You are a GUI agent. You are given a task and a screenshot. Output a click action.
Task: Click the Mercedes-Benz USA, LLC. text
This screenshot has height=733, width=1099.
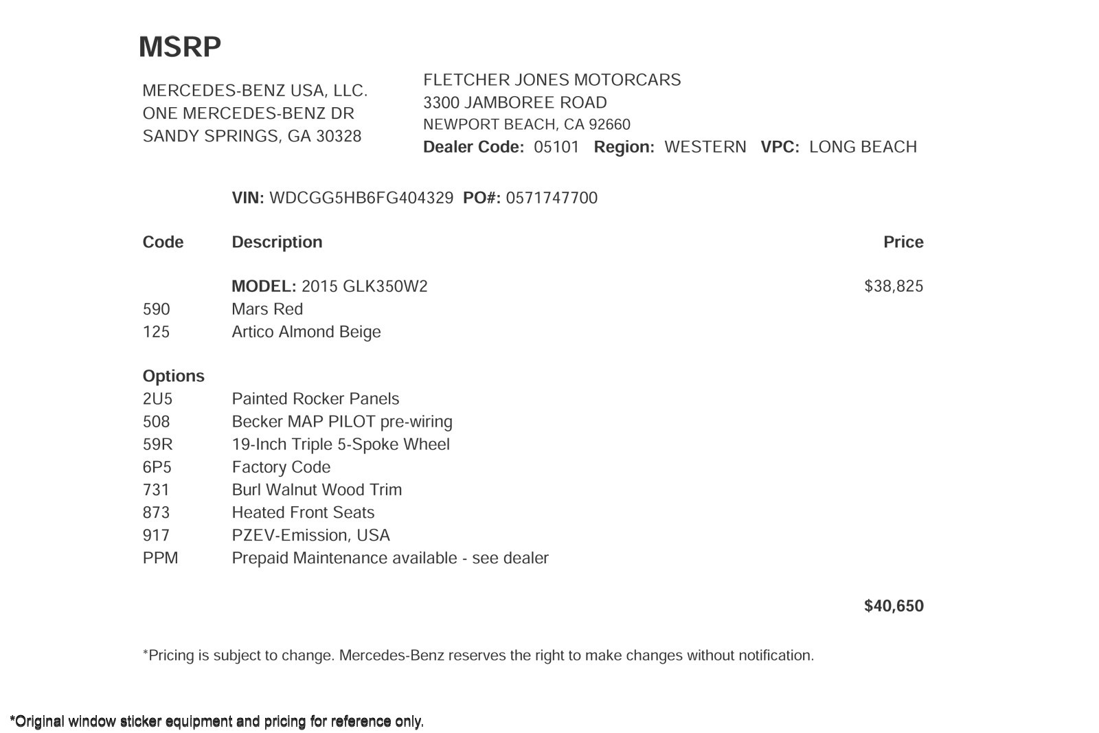255,91
